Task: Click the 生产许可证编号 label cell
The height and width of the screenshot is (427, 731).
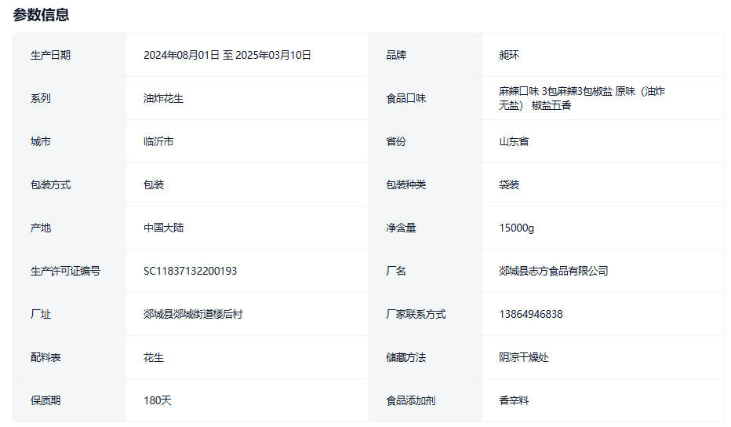Action: tap(65, 271)
